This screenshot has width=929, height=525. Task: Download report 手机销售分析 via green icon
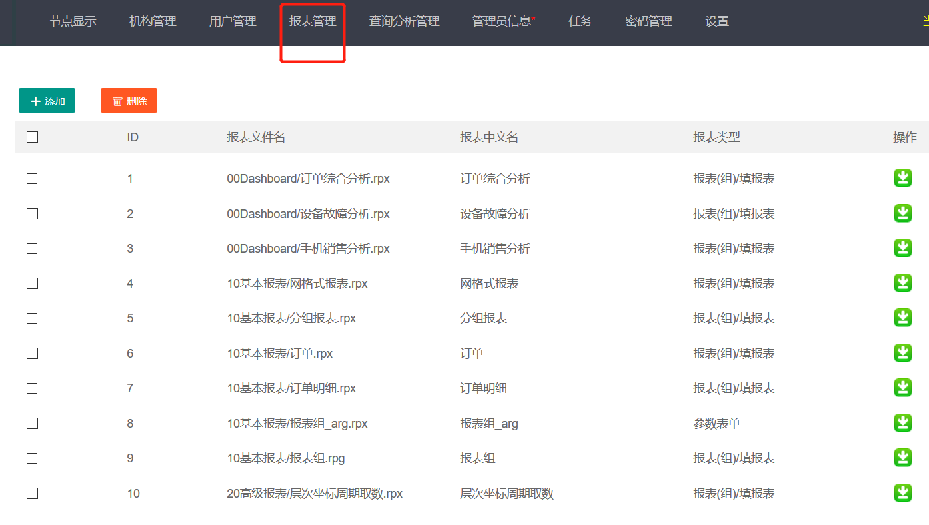[x=902, y=248]
